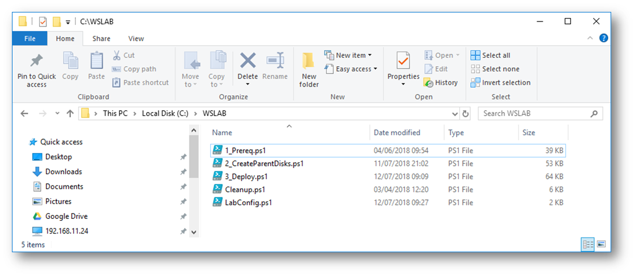Click the Delete red X icon
The image size is (635, 276).
coord(248,61)
